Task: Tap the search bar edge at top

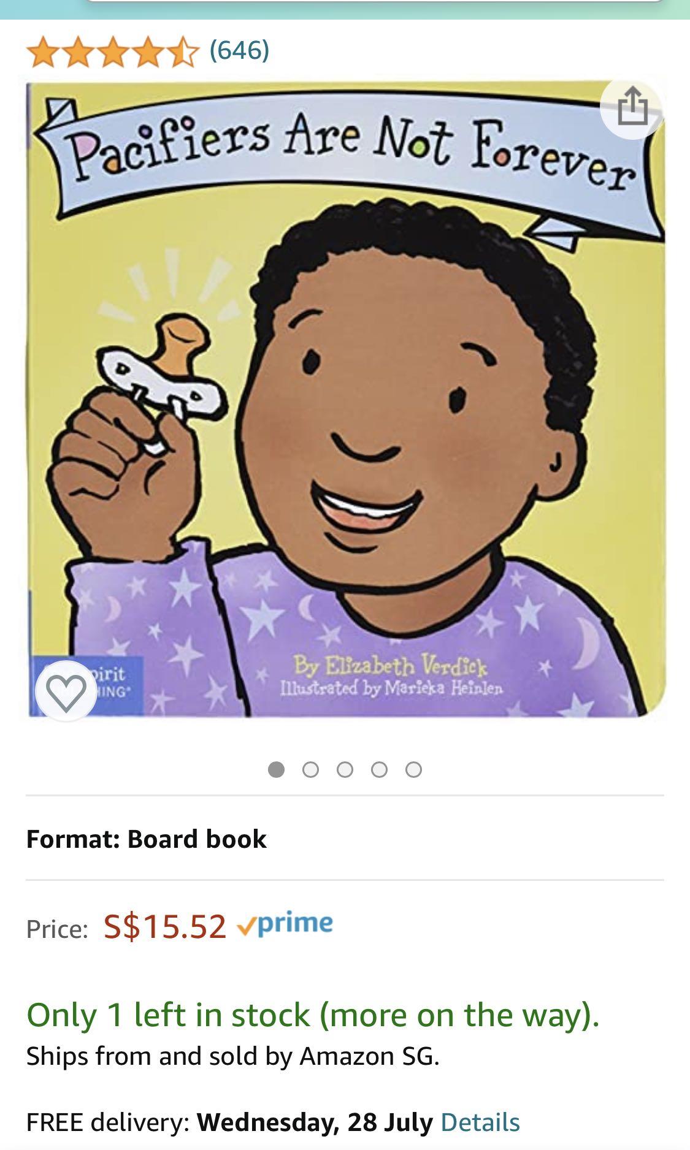Action: pos(374,3)
